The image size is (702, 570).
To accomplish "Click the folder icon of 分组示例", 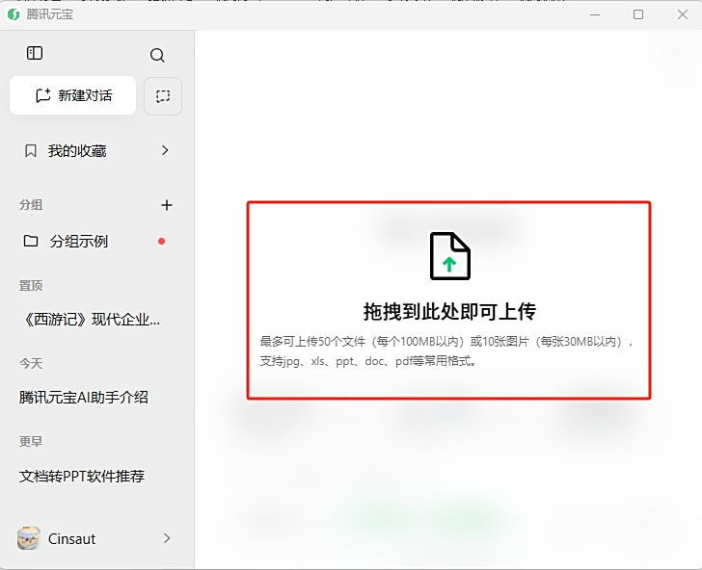I will point(31,241).
